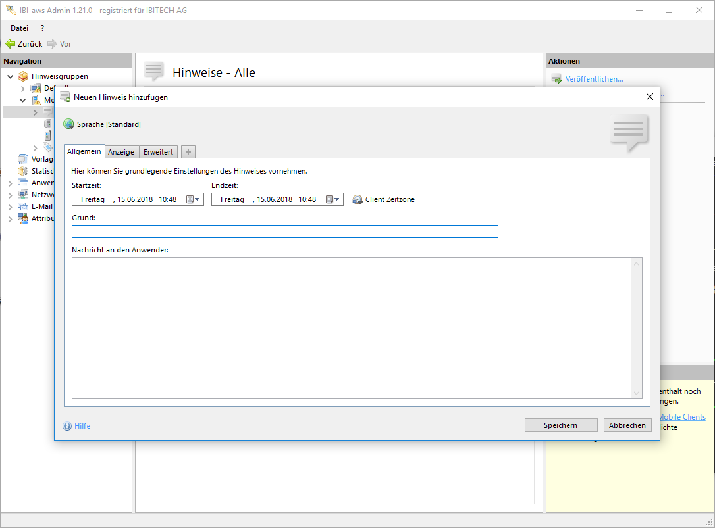Click the Client Zeitzone clock icon

357,199
